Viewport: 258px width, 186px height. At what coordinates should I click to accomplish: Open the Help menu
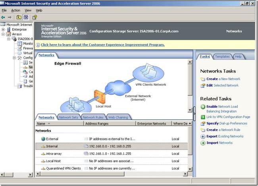pyautogui.click(x=39, y=10)
